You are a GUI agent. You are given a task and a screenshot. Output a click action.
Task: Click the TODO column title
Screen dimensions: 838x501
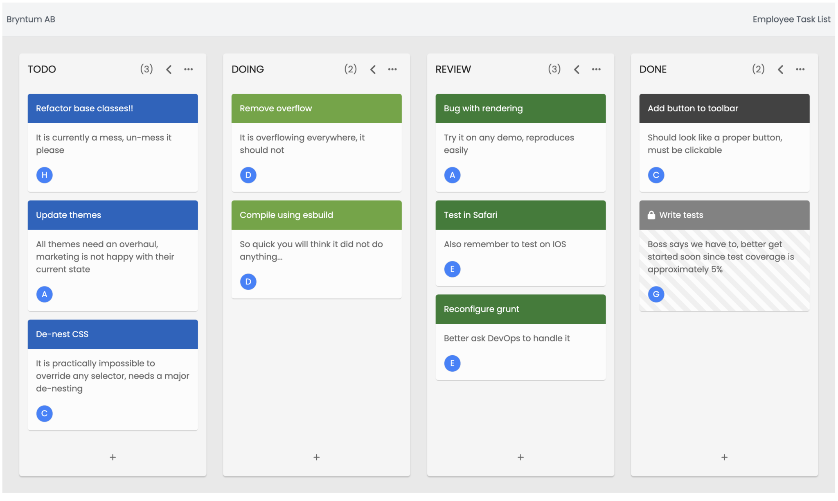42,69
